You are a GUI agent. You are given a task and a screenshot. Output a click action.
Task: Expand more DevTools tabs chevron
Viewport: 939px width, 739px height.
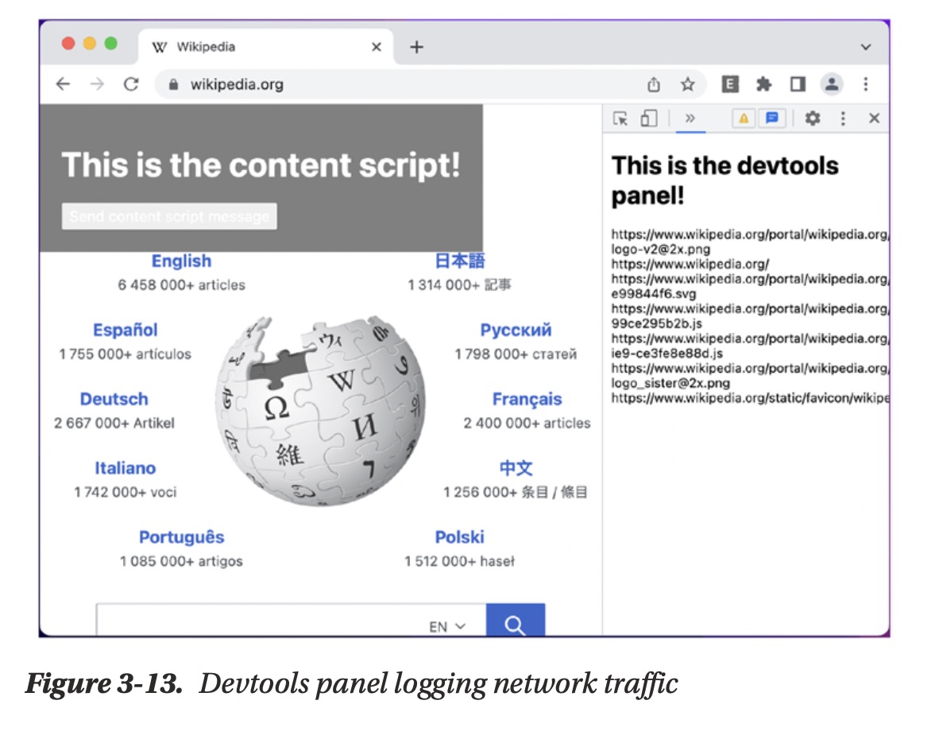coord(690,118)
